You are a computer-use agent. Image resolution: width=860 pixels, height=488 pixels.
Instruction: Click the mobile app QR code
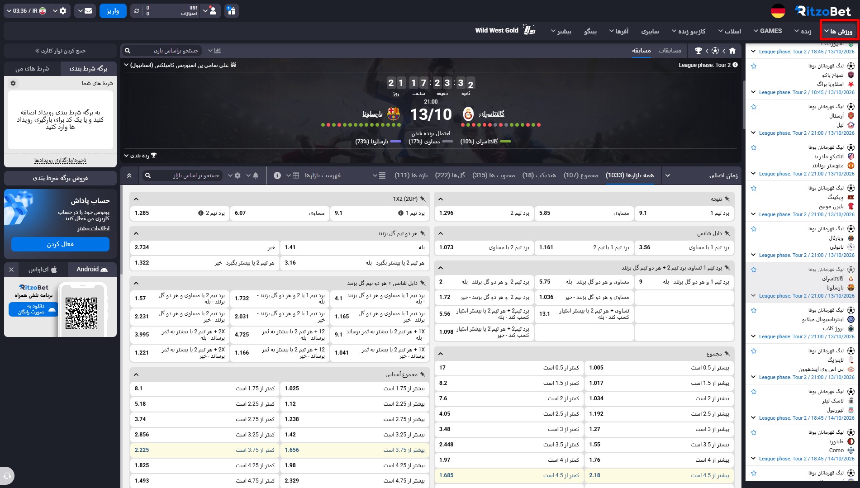pos(81,313)
